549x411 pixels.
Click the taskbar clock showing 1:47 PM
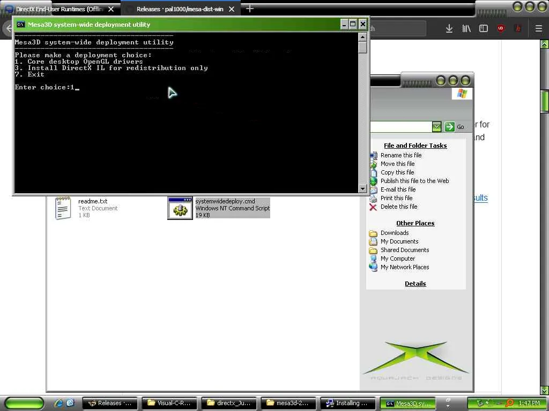[529, 404]
